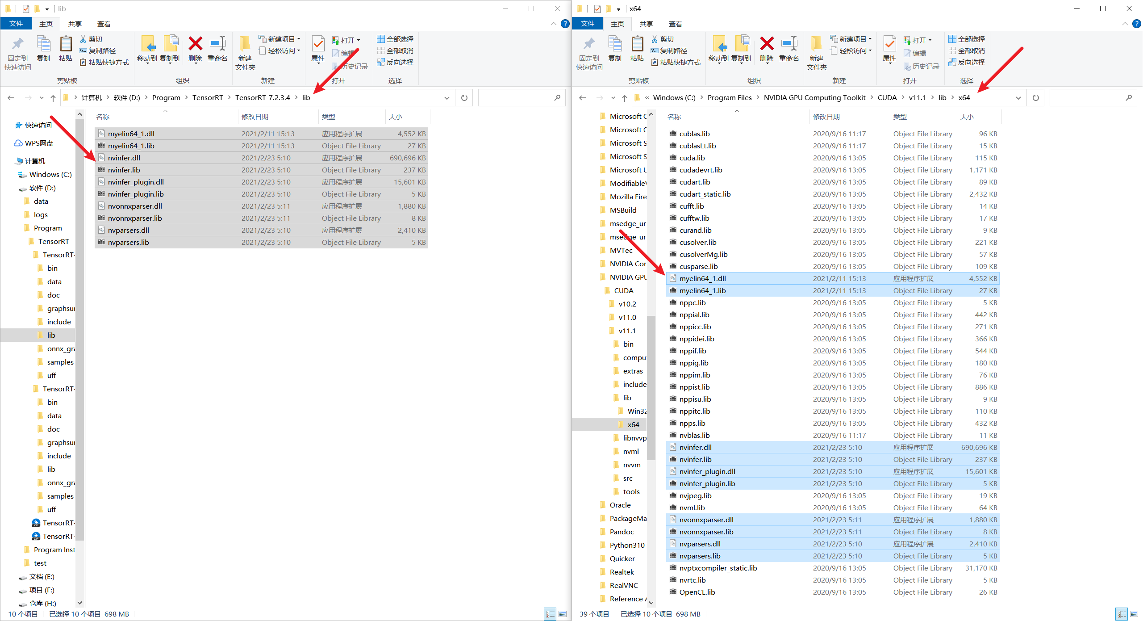The width and height of the screenshot is (1143, 621).
Task: Switch to details view in right window status bar
Action: click(x=1122, y=614)
